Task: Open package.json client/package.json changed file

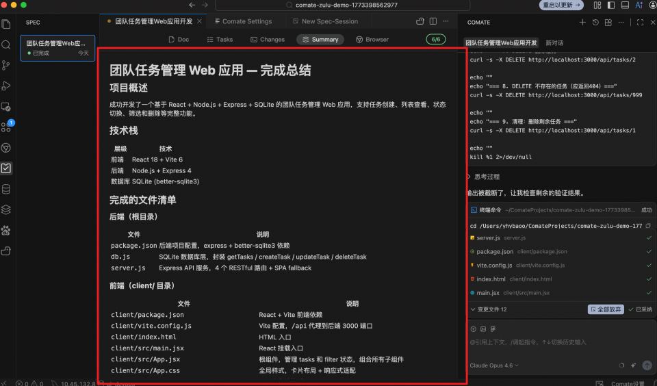Action: click(561, 251)
